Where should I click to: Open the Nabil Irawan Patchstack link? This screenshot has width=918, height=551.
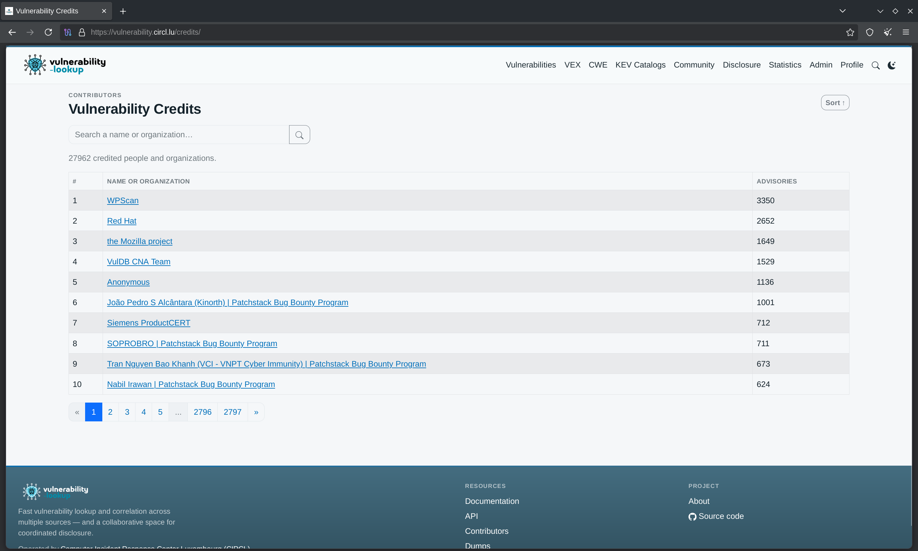pyautogui.click(x=191, y=384)
